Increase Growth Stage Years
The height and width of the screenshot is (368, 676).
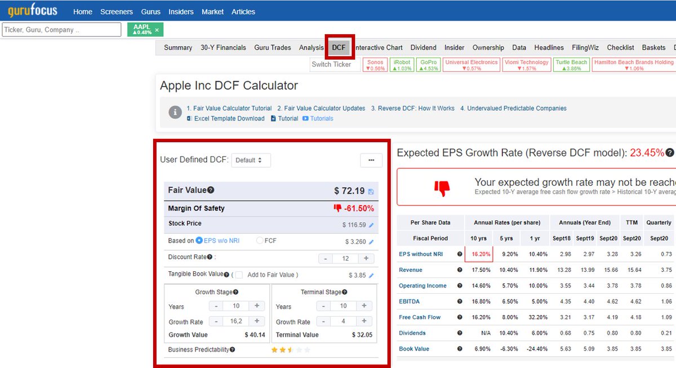[x=256, y=306]
